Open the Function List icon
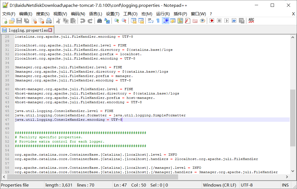Image resolution: width=297 pixels, height=189 pixels. 187,21
